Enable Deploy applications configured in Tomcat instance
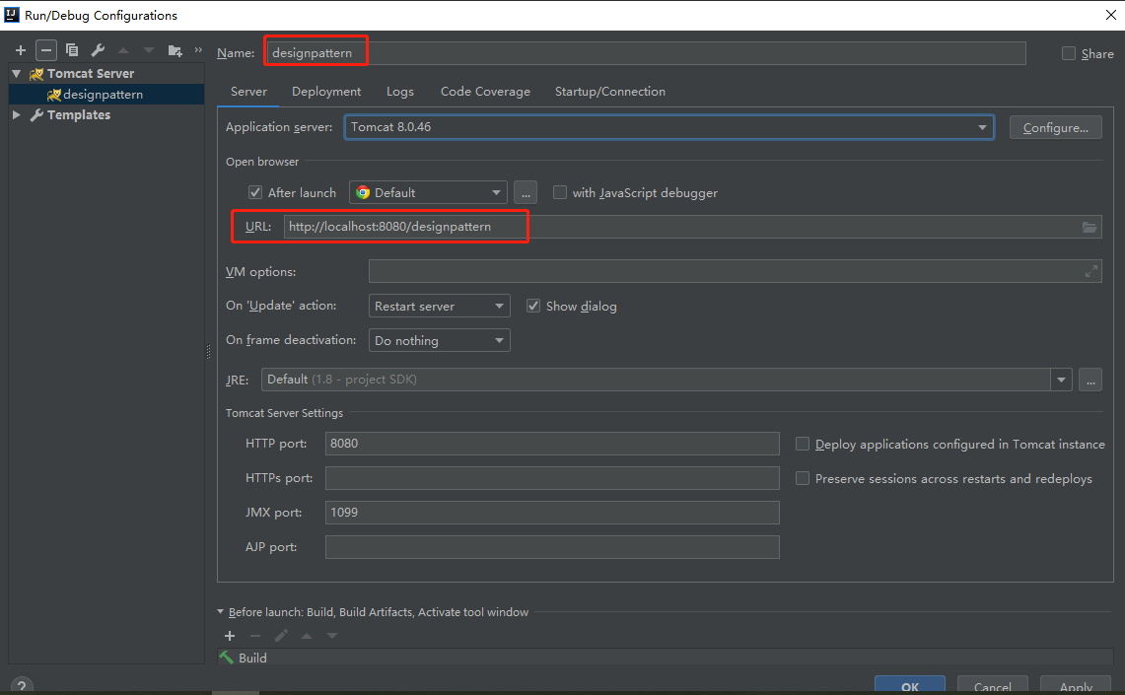 (x=803, y=444)
